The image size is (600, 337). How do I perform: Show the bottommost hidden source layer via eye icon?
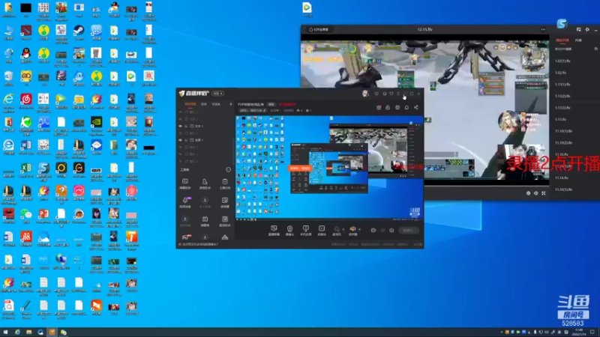pyautogui.click(x=181, y=161)
